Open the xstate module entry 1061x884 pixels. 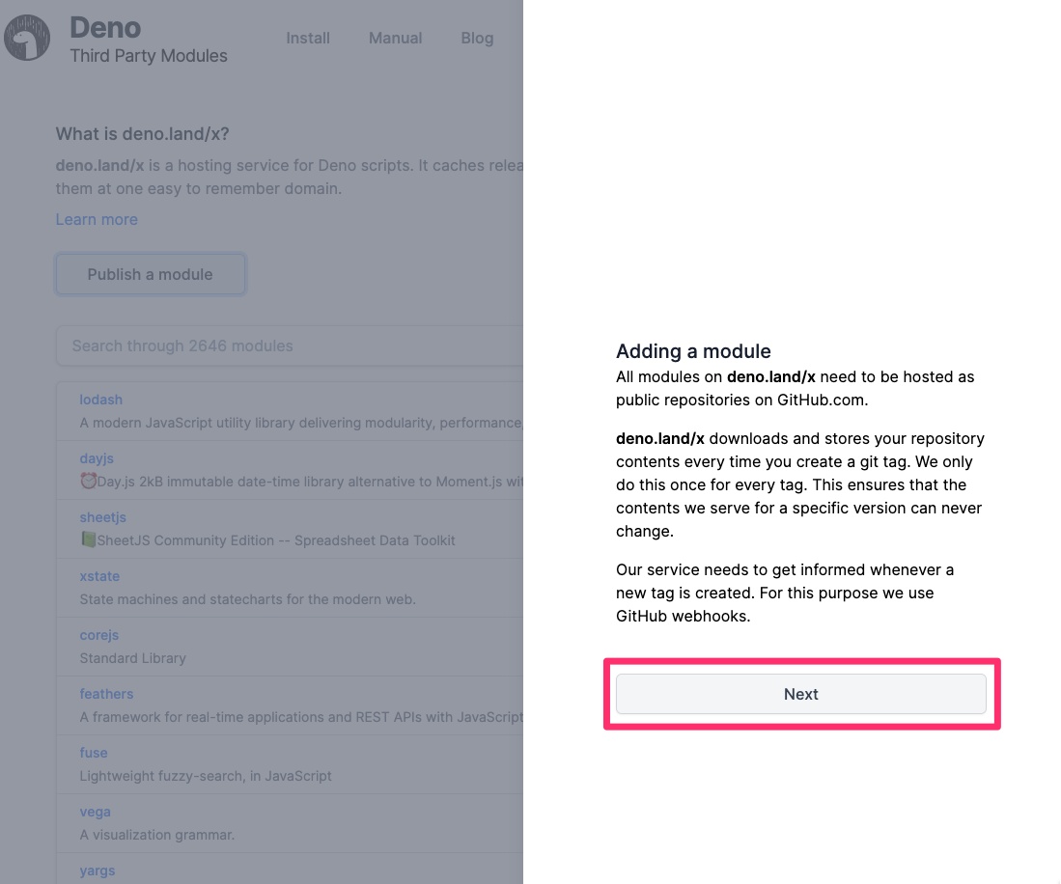[99, 575]
